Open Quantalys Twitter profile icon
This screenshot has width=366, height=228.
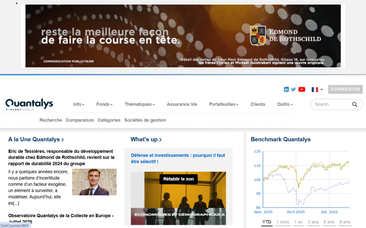point(293,89)
